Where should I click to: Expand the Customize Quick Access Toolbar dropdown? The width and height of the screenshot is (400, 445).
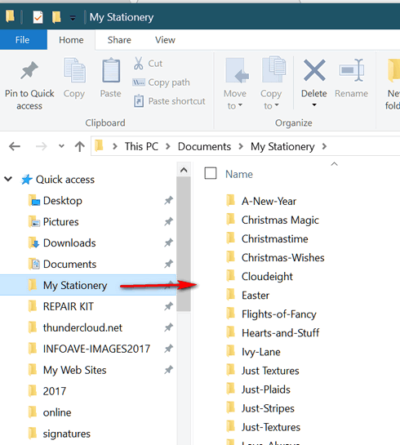[x=73, y=18]
